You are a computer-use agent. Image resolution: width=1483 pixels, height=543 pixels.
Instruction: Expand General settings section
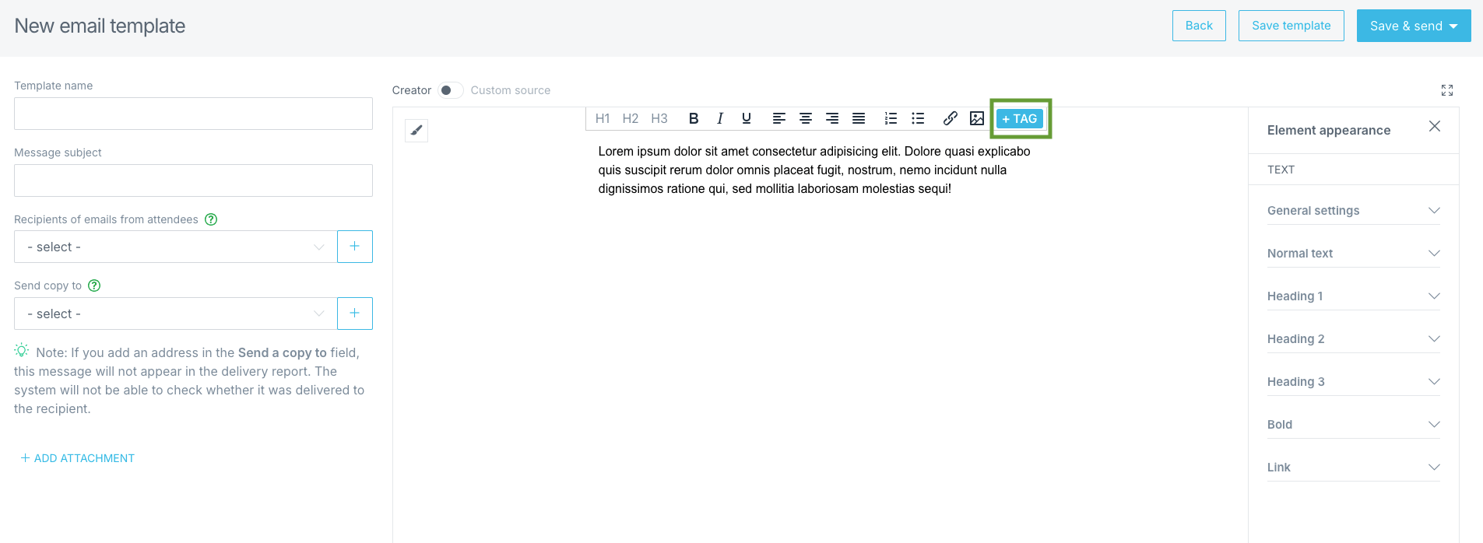click(x=1353, y=211)
